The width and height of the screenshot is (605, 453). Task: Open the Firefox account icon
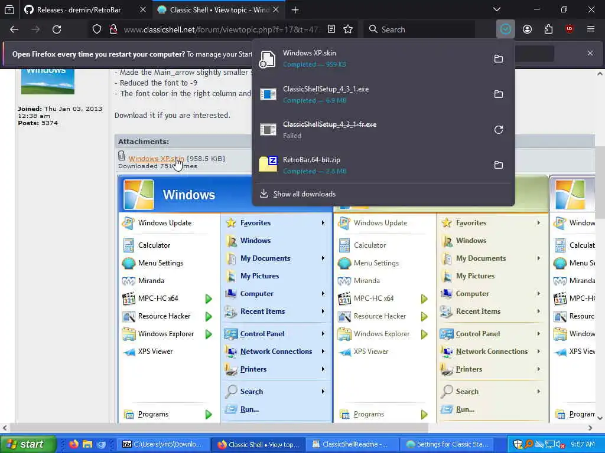(527, 29)
